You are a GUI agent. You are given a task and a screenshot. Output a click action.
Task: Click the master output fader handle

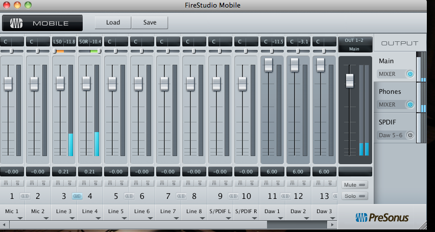click(350, 81)
